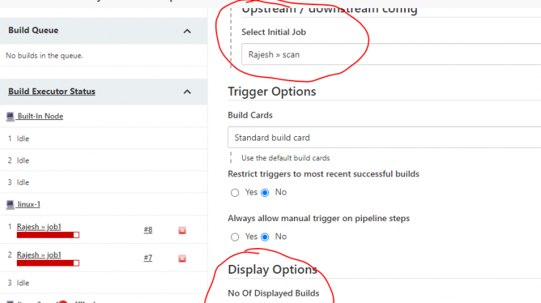Click progress bar of build #8
Screen dimensions: 541x303
tap(48, 235)
